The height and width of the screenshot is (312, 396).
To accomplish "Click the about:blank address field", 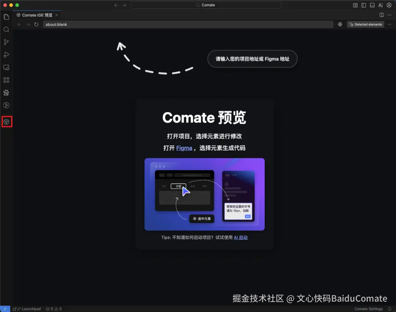I will [188, 25].
